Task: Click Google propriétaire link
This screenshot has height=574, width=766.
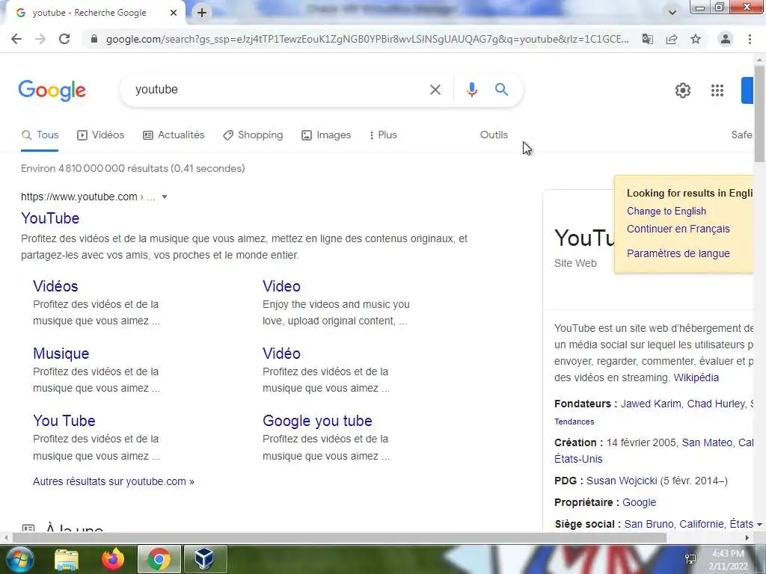Action: tap(639, 502)
